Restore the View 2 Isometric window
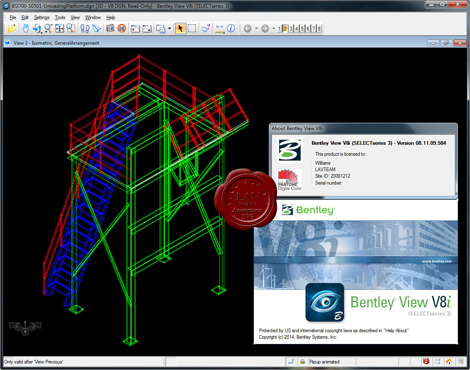The width and height of the screenshot is (470, 370). (x=446, y=43)
